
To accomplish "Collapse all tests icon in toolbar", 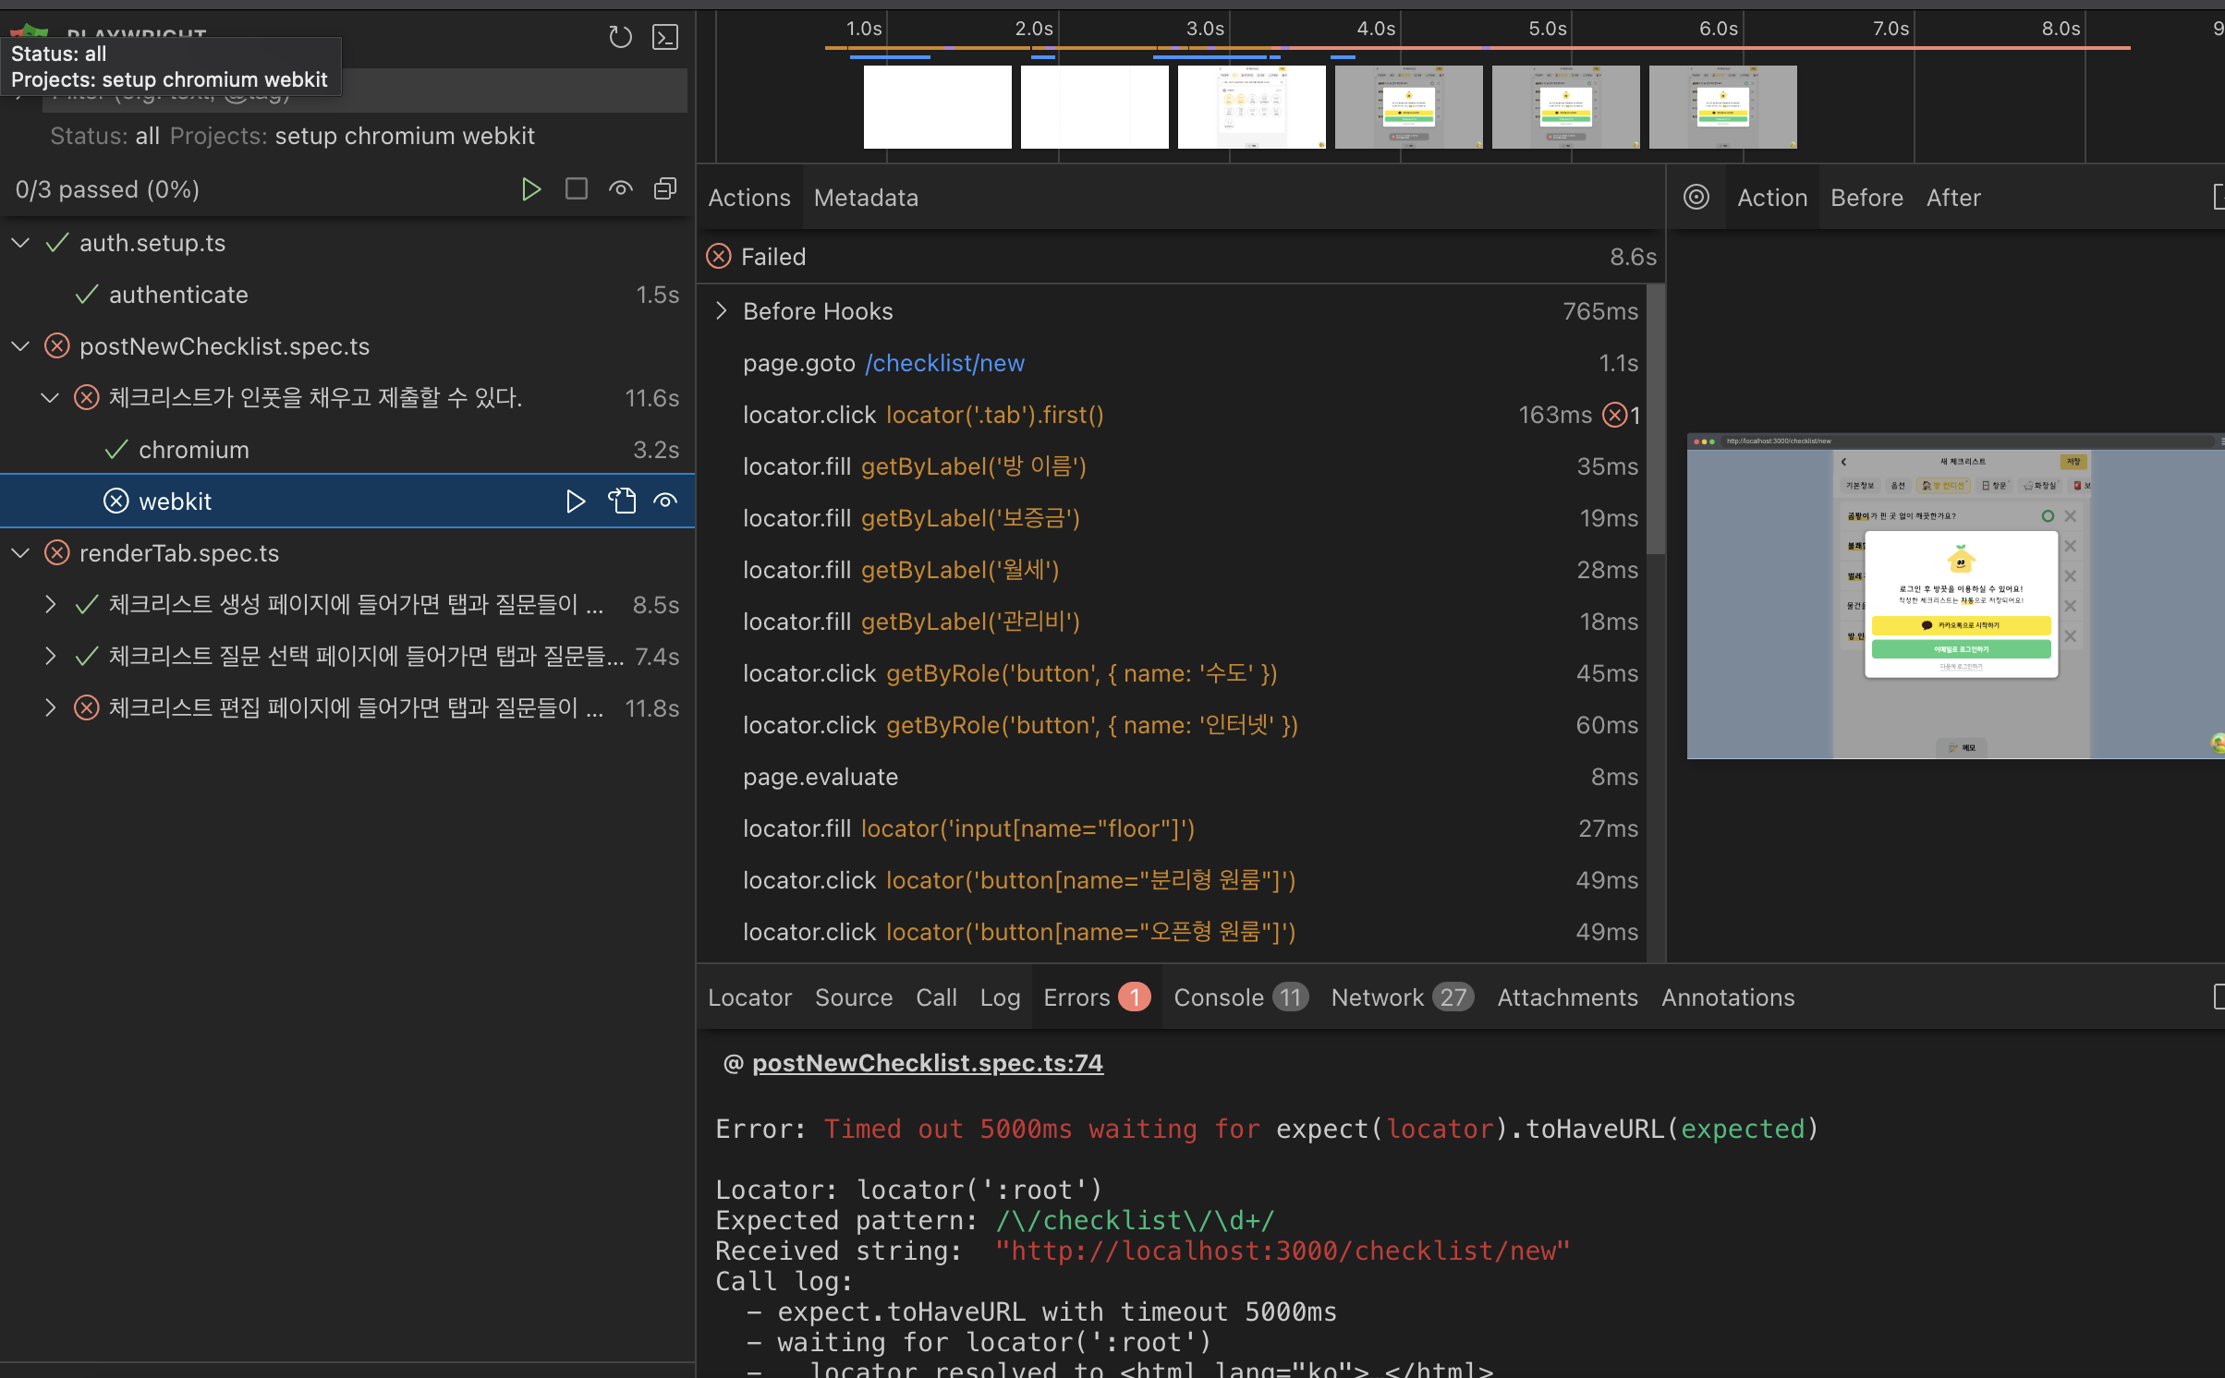I will pyautogui.click(x=665, y=189).
